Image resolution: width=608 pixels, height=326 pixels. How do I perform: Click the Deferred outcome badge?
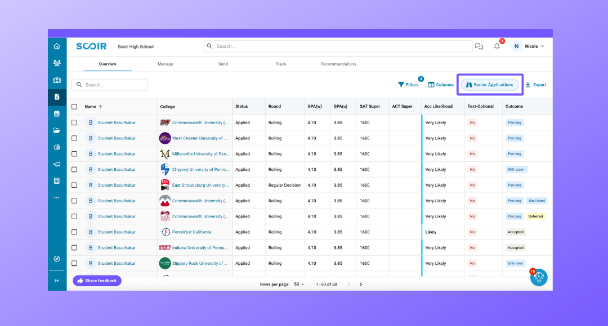535,216
